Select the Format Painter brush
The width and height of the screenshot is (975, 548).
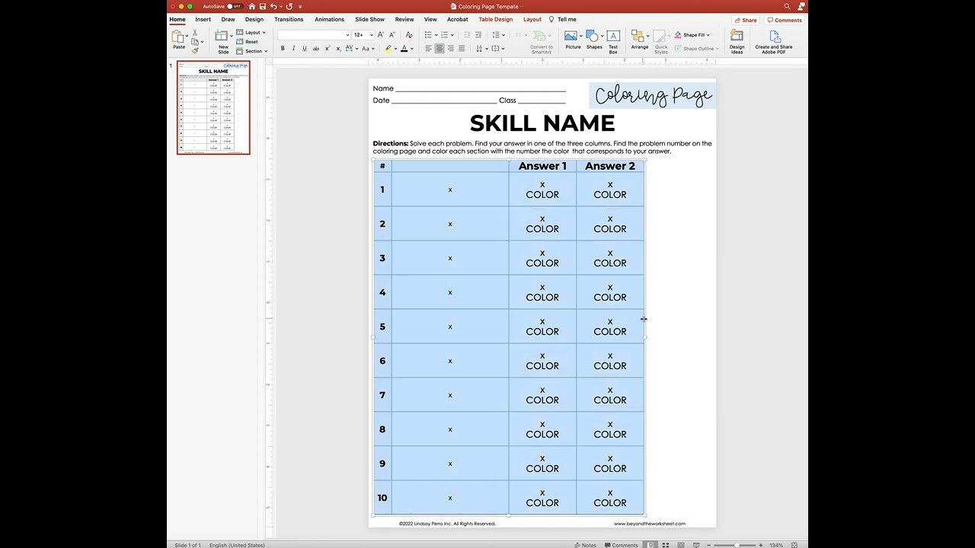(195, 51)
